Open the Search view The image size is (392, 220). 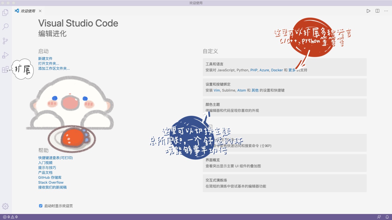pyautogui.click(x=5, y=27)
